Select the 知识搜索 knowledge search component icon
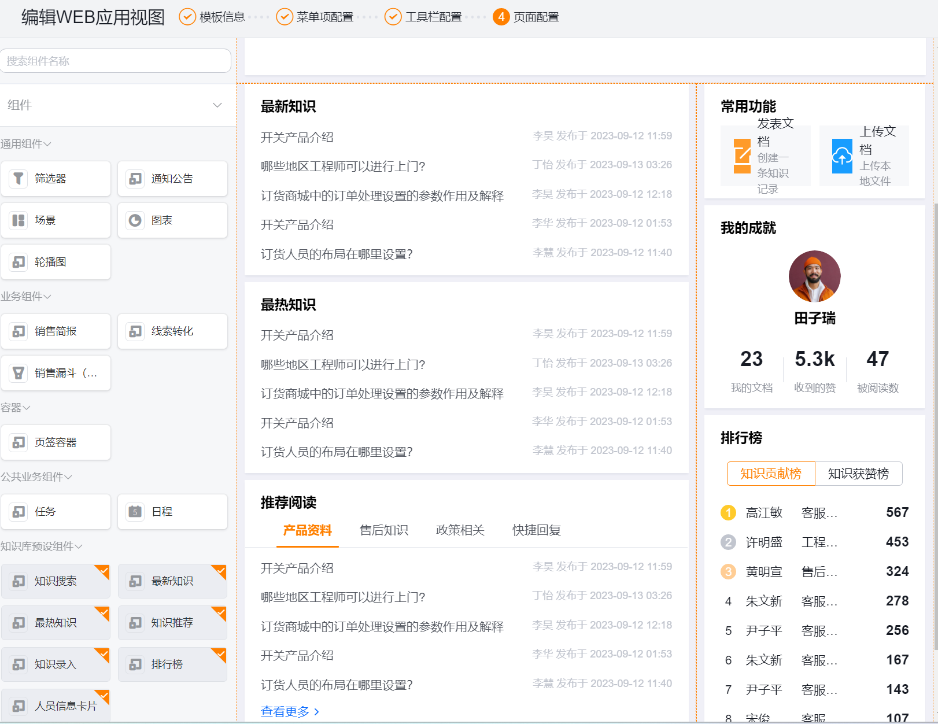938x724 pixels. 18,581
